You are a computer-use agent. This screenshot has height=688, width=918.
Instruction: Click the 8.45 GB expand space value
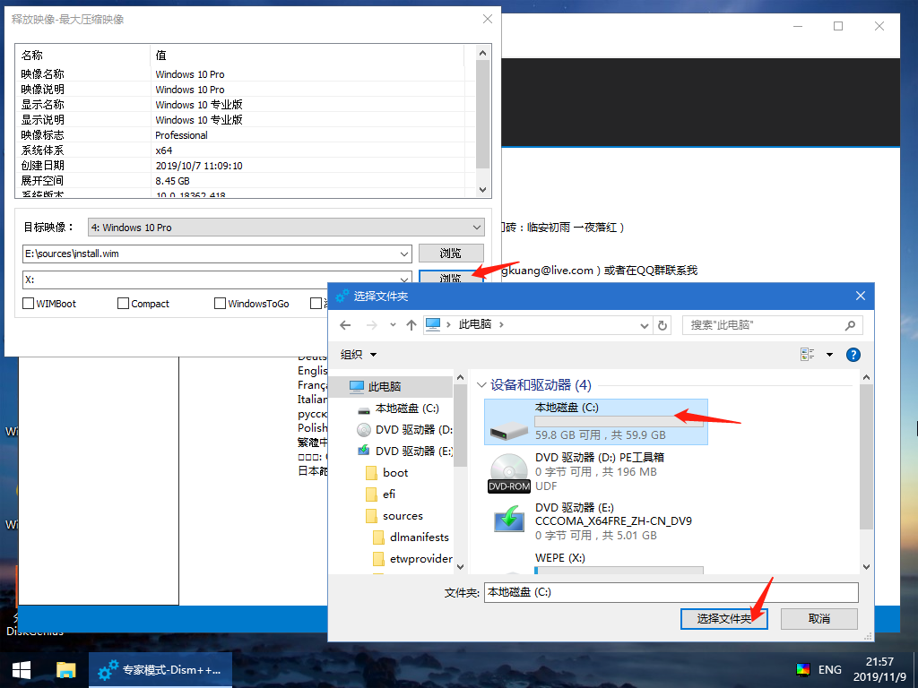click(x=173, y=181)
